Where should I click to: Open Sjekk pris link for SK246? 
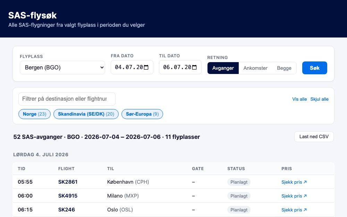(294, 210)
